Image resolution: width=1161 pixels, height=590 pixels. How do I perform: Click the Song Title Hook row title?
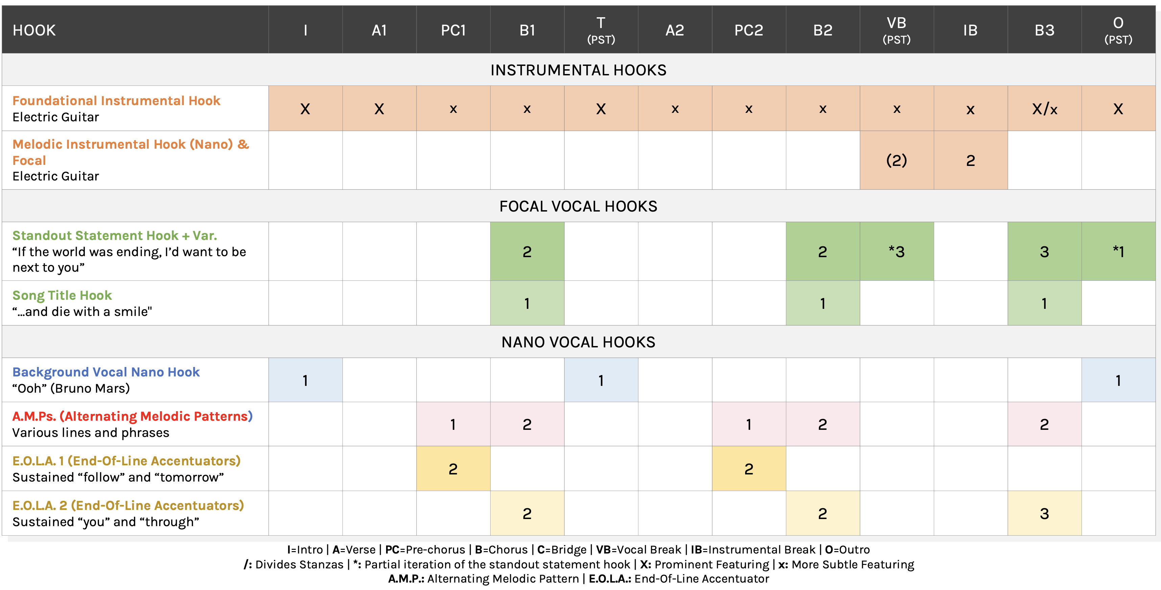pos(62,295)
